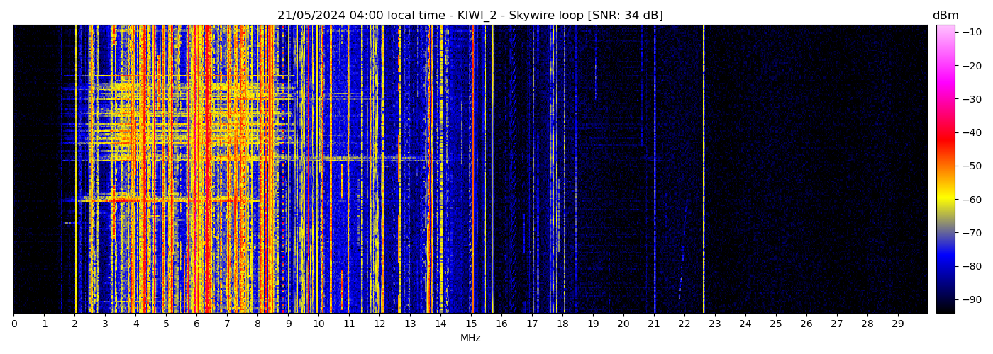Click the spectrogram title text
The image size is (993, 354).
tap(470, 16)
